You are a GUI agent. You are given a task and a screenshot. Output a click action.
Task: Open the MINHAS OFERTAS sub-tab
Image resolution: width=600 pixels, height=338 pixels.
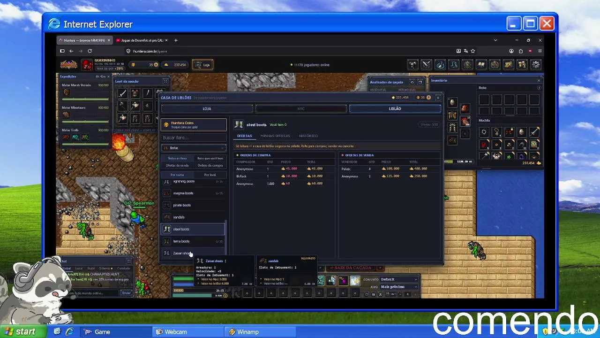click(275, 136)
